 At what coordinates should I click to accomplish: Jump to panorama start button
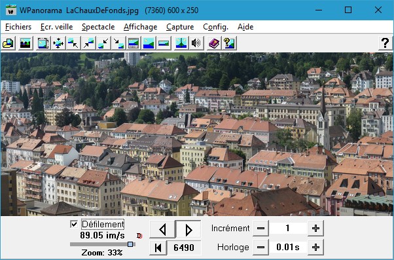click(x=158, y=248)
